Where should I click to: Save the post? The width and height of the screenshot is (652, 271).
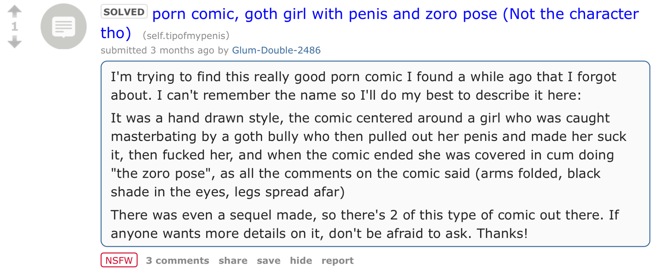click(268, 260)
